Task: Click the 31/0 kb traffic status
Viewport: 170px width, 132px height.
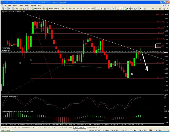Action: coord(158,130)
